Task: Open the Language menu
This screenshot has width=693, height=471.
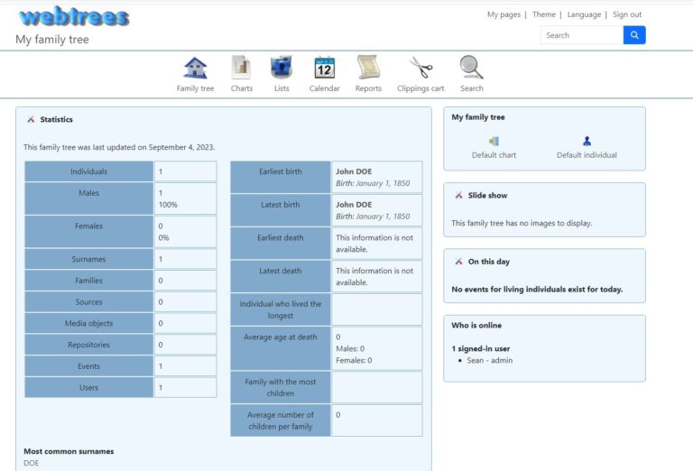Action: (x=584, y=14)
